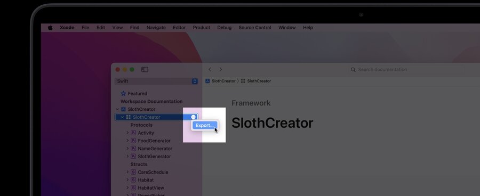The image size is (480, 196).
Task: Open the Debug menu
Action: coord(225,28)
